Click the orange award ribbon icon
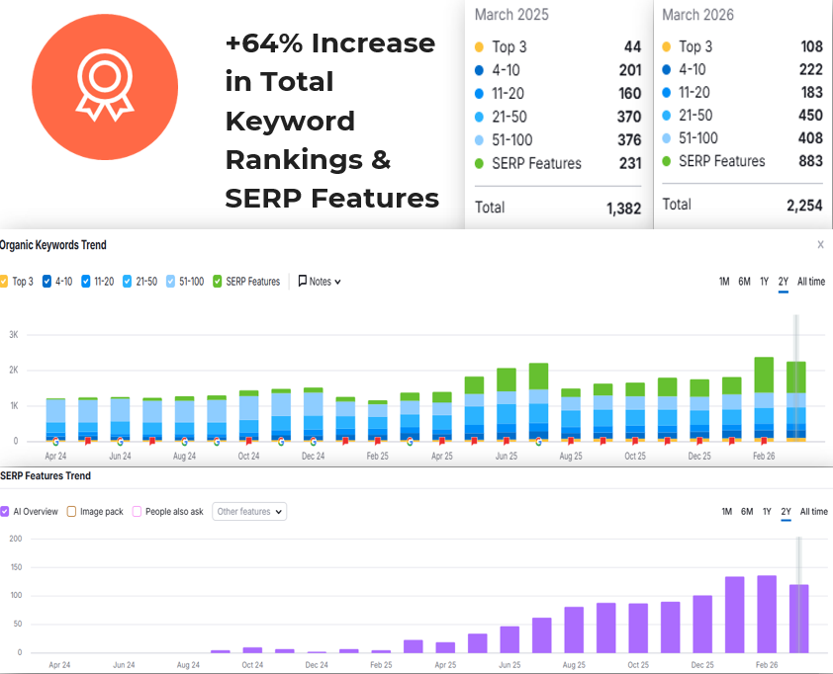 click(x=104, y=87)
